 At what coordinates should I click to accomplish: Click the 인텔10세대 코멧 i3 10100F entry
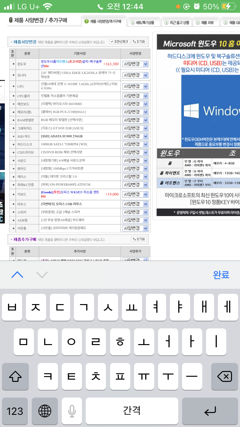click(79, 86)
